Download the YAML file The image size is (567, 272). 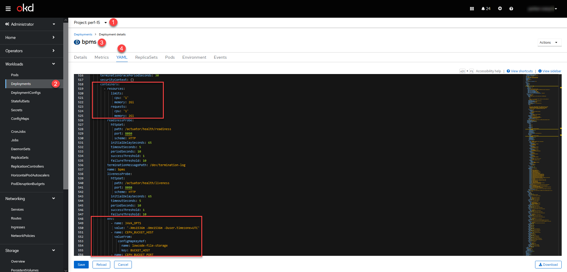(x=548, y=265)
